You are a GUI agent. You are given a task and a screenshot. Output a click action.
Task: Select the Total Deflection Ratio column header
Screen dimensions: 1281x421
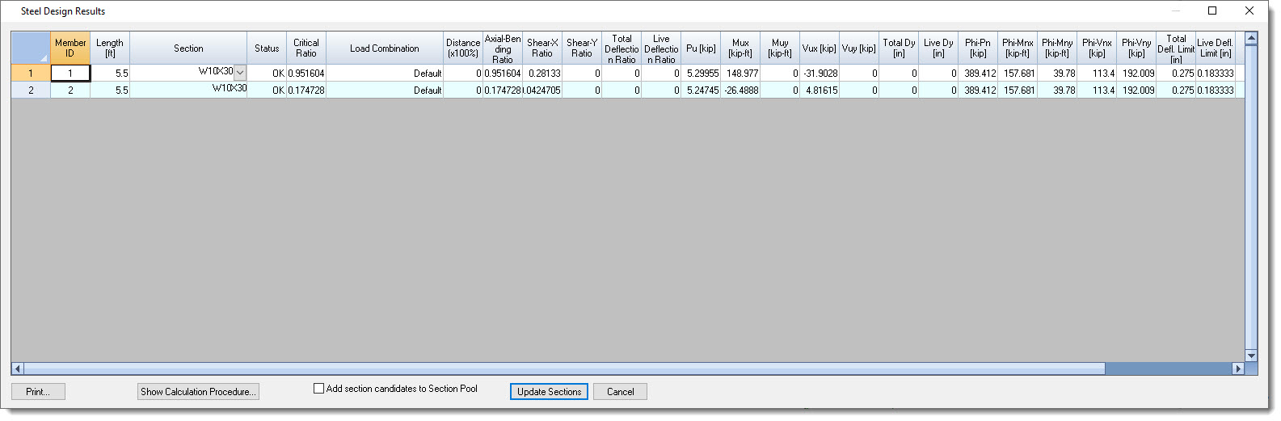tap(622, 48)
